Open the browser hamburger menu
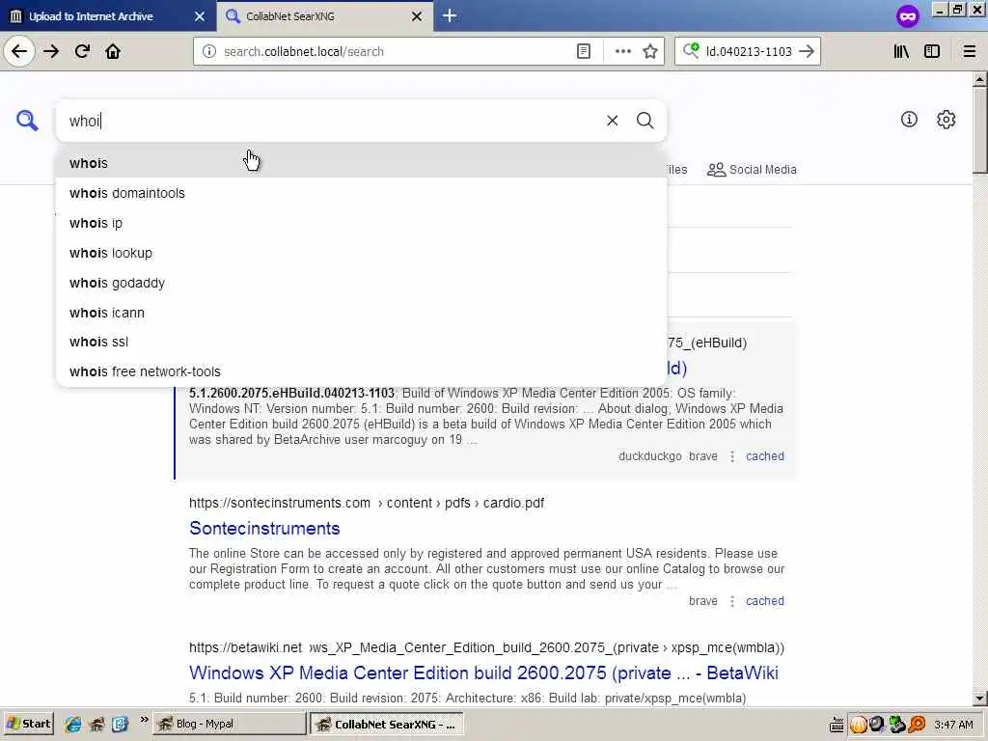This screenshot has width=988, height=741. [x=970, y=52]
